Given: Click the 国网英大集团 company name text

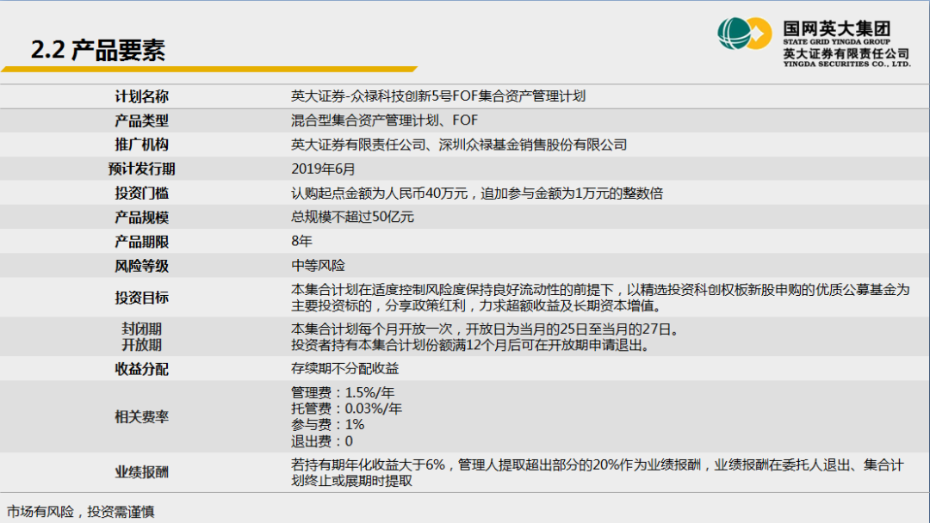Looking at the screenshot, I should [836, 28].
